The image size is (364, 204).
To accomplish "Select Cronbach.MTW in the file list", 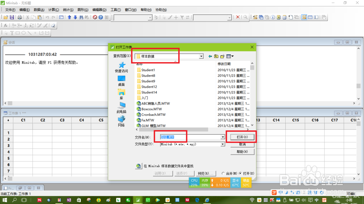I will click(154, 115).
